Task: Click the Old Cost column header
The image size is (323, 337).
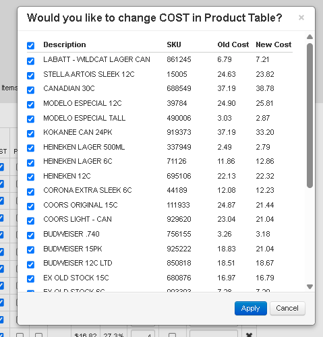Action: (233, 44)
